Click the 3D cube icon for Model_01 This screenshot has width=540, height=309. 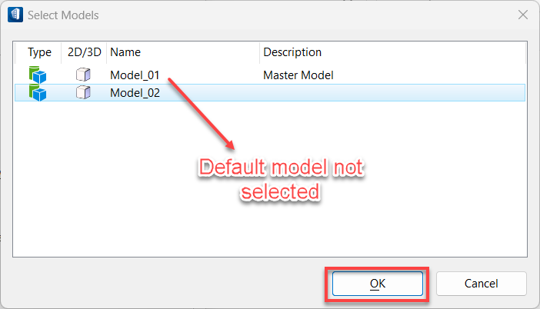pyautogui.click(x=83, y=75)
